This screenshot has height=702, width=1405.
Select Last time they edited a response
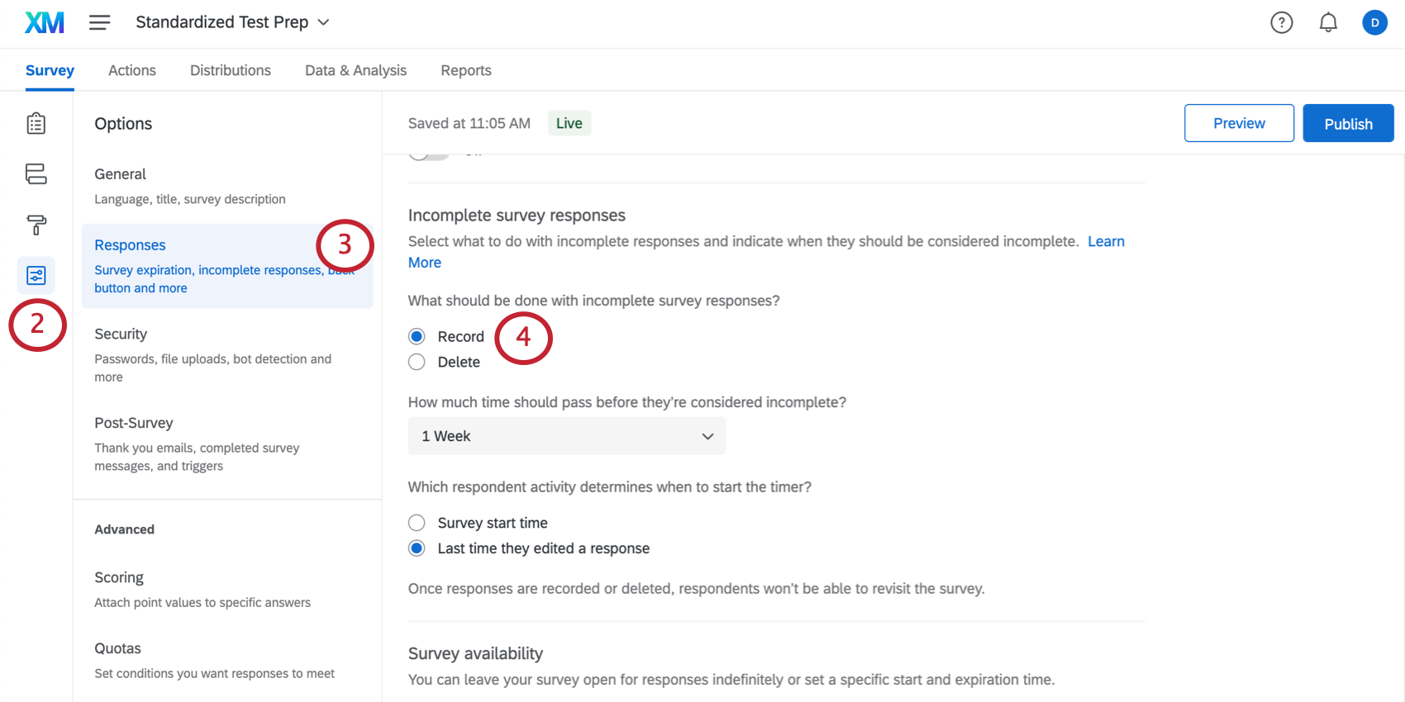pos(417,548)
